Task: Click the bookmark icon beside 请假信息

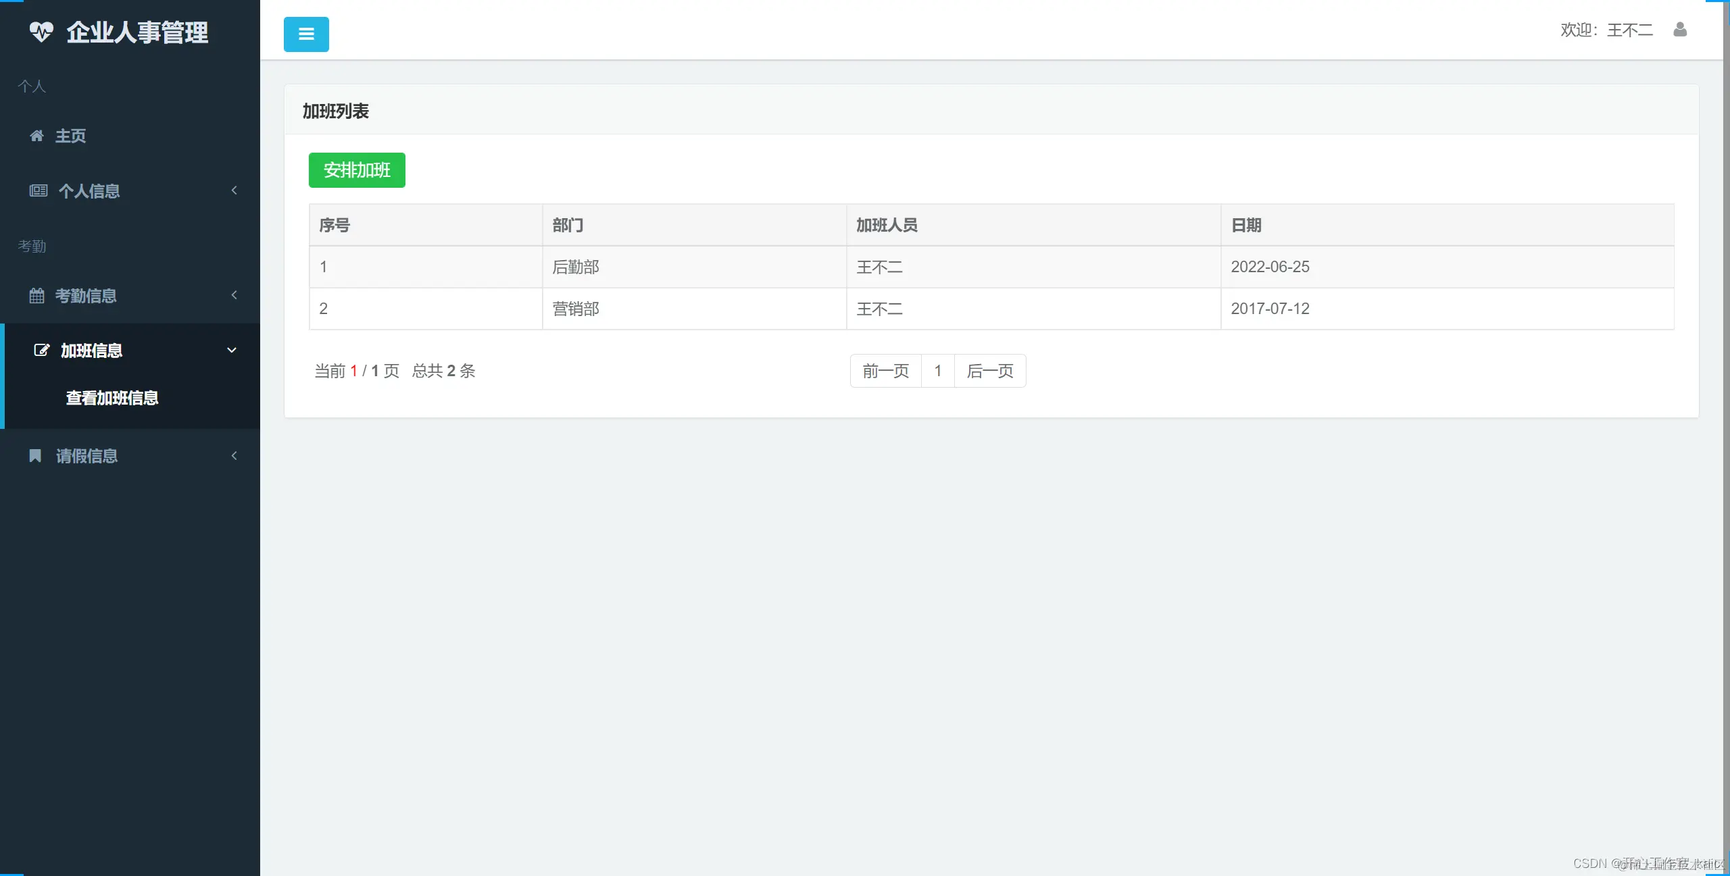Action: click(x=35, y=456)
